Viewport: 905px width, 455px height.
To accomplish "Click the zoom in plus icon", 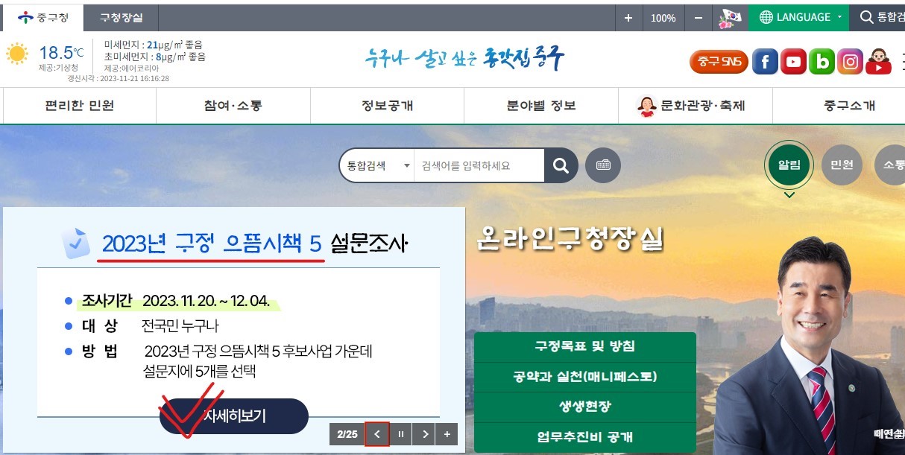I will (628, 18).
